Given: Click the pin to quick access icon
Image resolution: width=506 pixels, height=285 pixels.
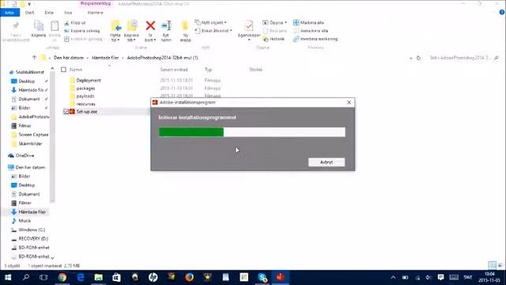Looking at the screenshot, I should tap(16, 26).
